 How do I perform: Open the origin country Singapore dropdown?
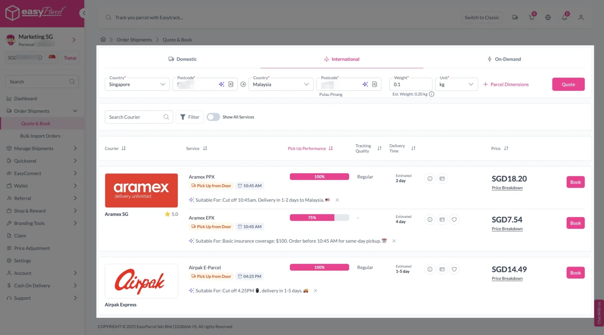[137, 85]
